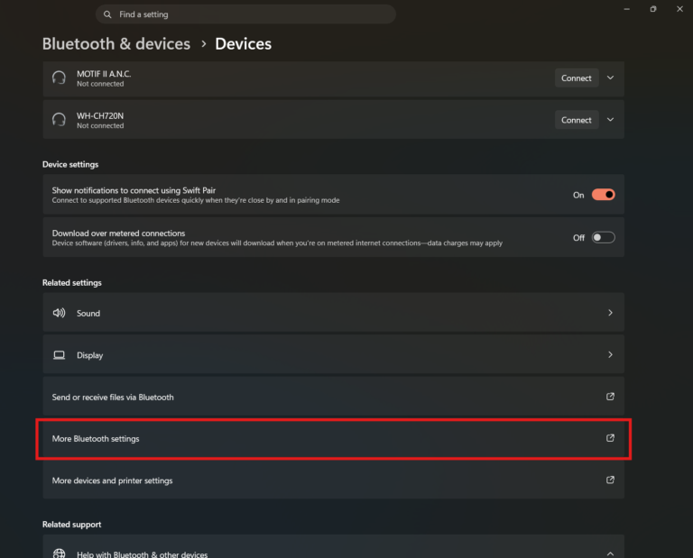This screenshot has height=558, width=693.
Task: Click the search magnifier icon
Action: click(107, 14)
